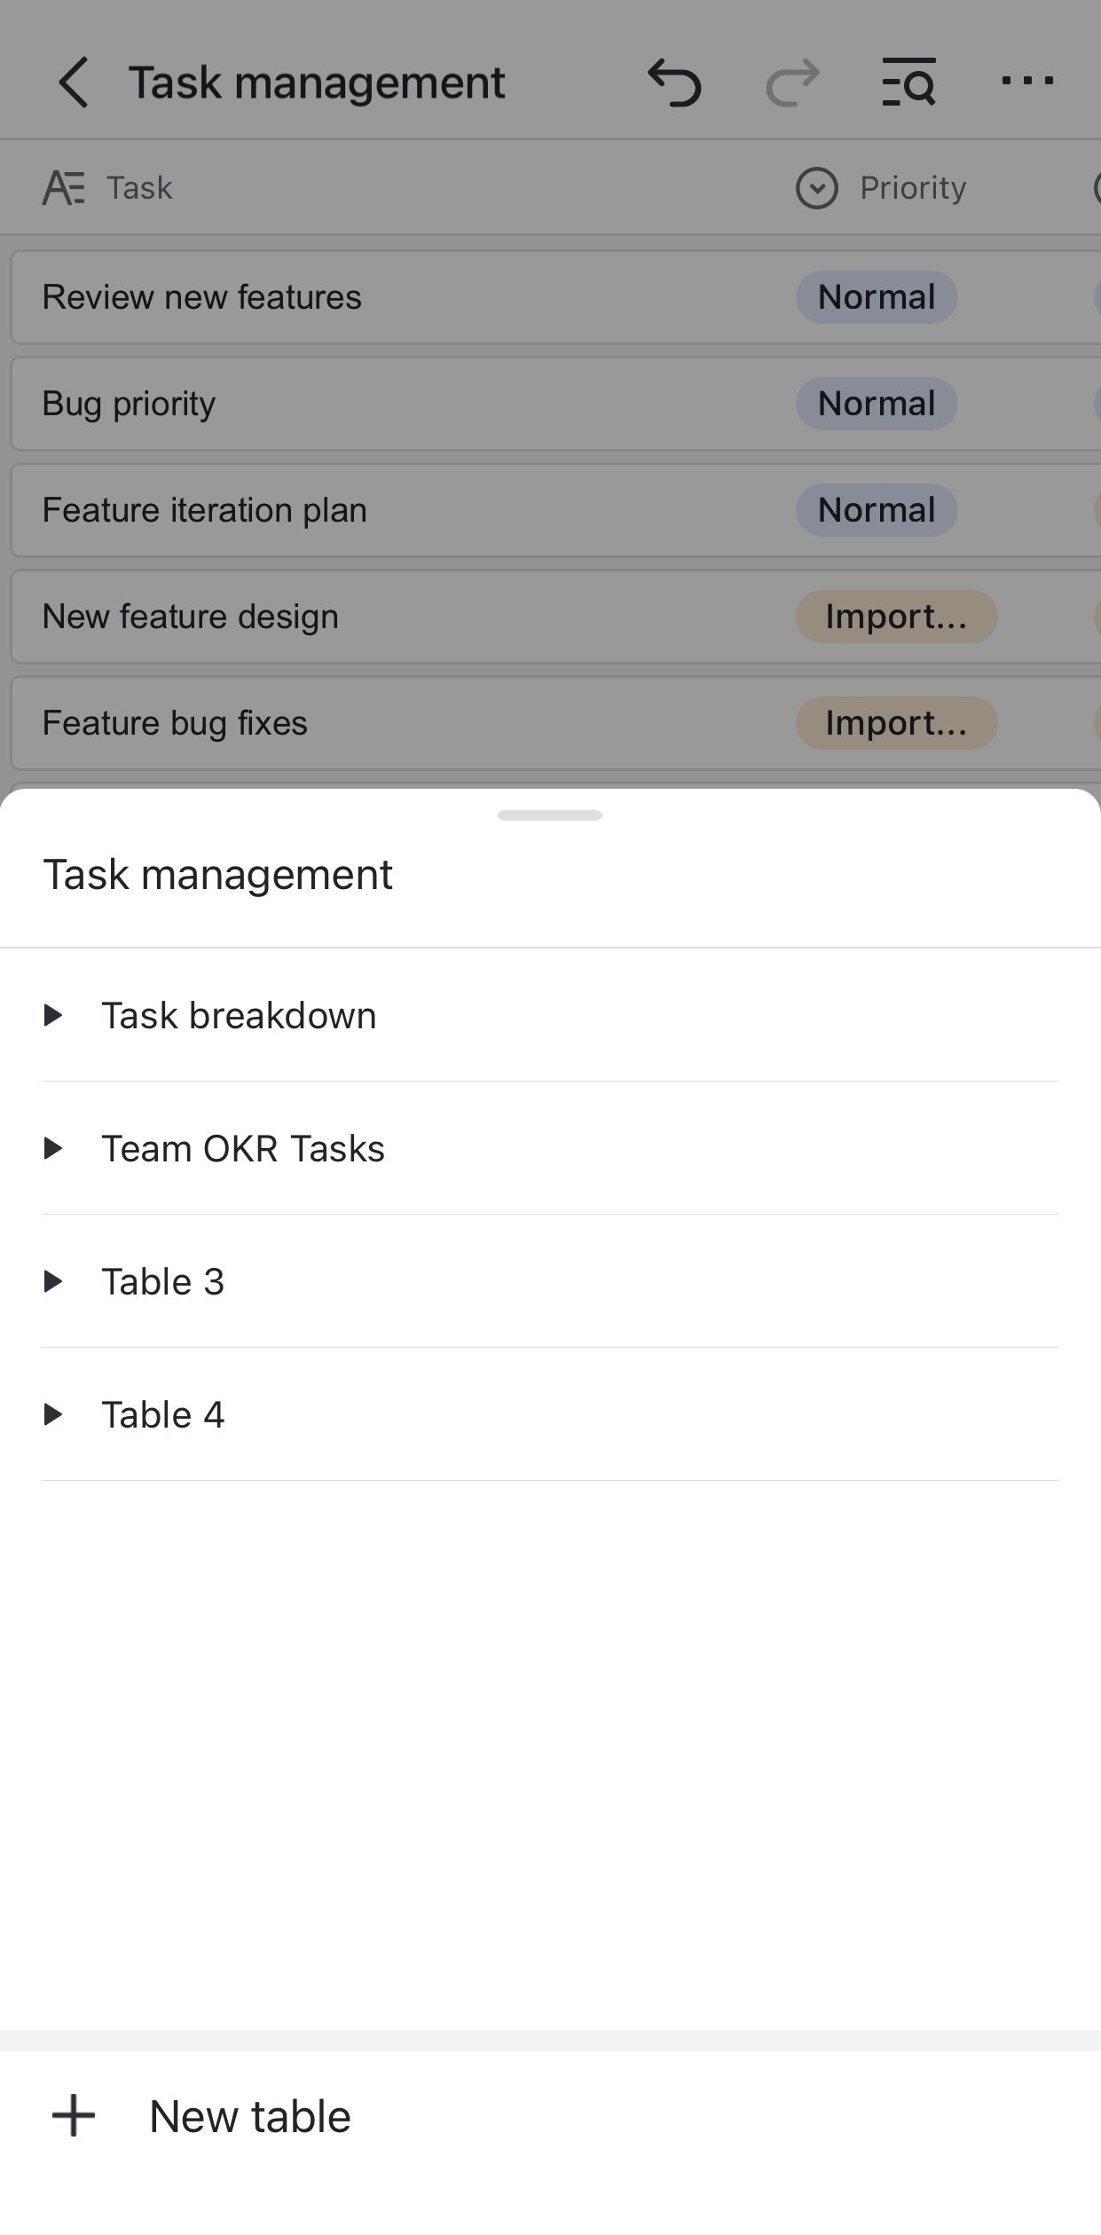1101x2235 pixels.
Task: Tap the Priority column select icon
Action: pos(816,188)
